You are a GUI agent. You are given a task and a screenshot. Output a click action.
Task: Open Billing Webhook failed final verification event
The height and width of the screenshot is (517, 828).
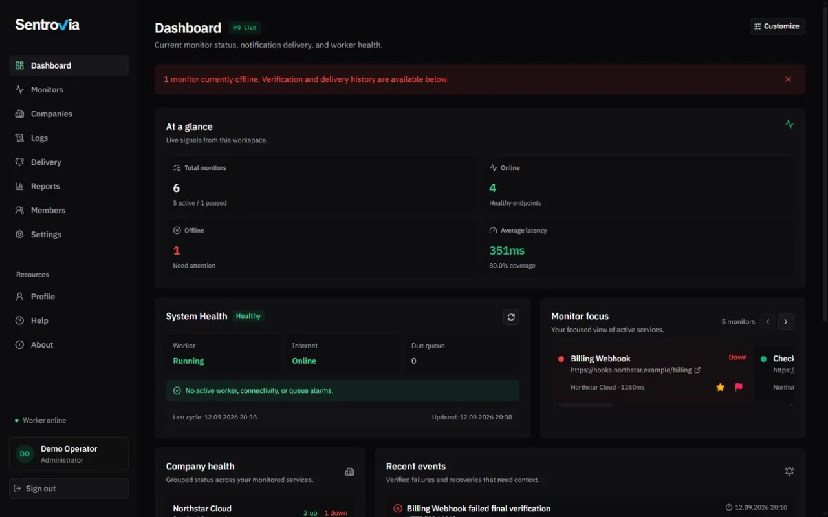[x=479, y=509]
